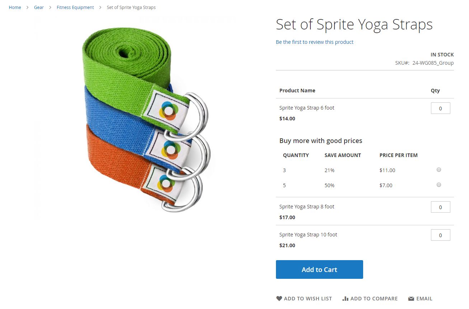Click the Add to Compare text
The image size is (469, 309).
374,299
